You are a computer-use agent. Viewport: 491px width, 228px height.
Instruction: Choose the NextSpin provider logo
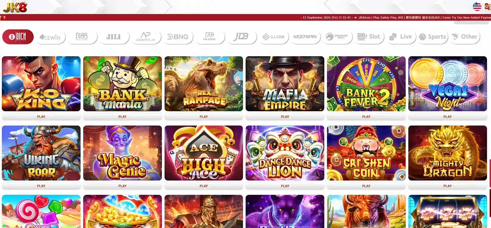305,37
